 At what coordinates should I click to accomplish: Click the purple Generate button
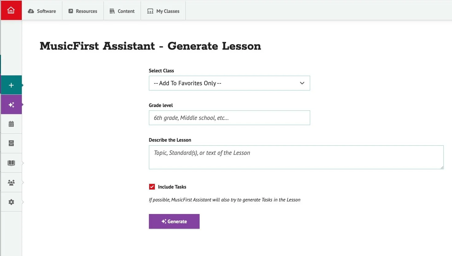click(174, 221)
